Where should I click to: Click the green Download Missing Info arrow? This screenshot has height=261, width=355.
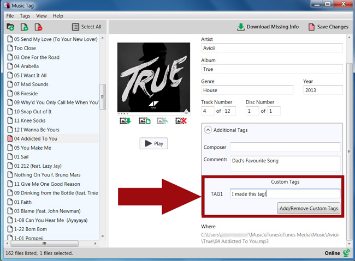241,27
